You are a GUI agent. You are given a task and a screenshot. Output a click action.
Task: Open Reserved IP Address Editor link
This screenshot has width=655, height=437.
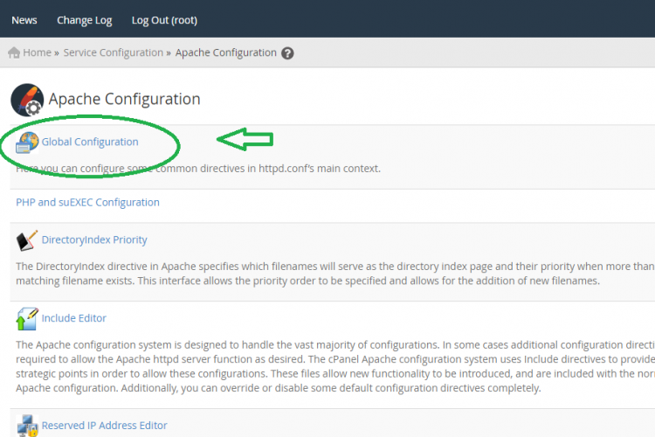105,426
